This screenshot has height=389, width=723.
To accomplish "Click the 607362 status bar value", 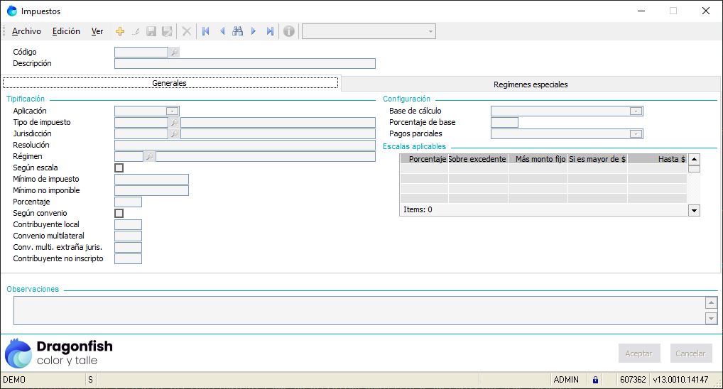I will 633,380.
